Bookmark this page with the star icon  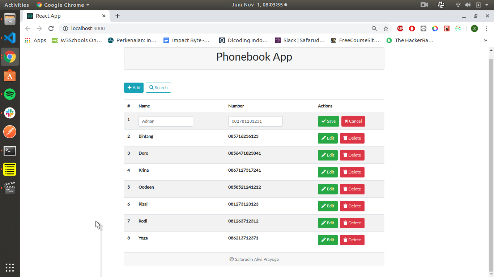point(386,28)
